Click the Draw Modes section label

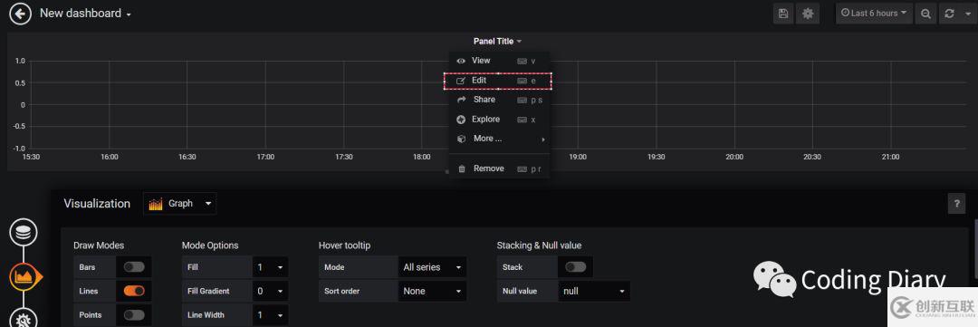click(x=99, y=245)
